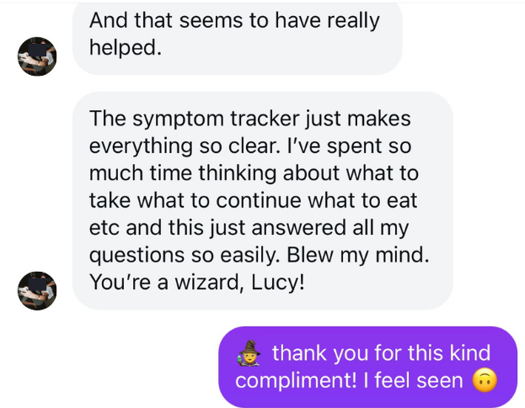The image size is (525, 408).
Task: Click the line starting "take what to continue"
Action: pos(254,201)
